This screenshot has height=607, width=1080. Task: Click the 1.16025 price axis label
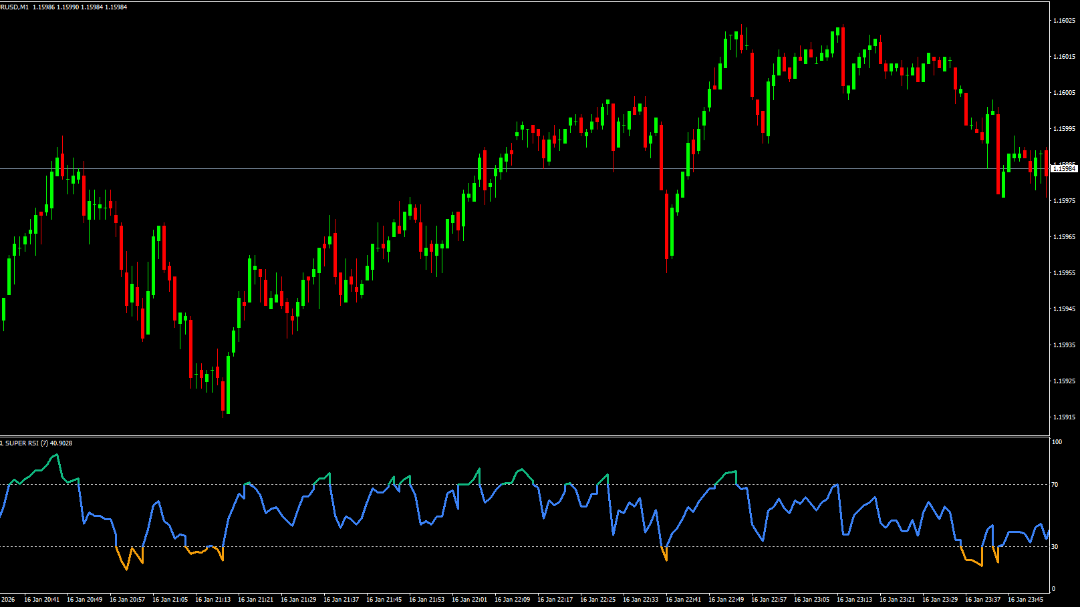click(1064, 21)
